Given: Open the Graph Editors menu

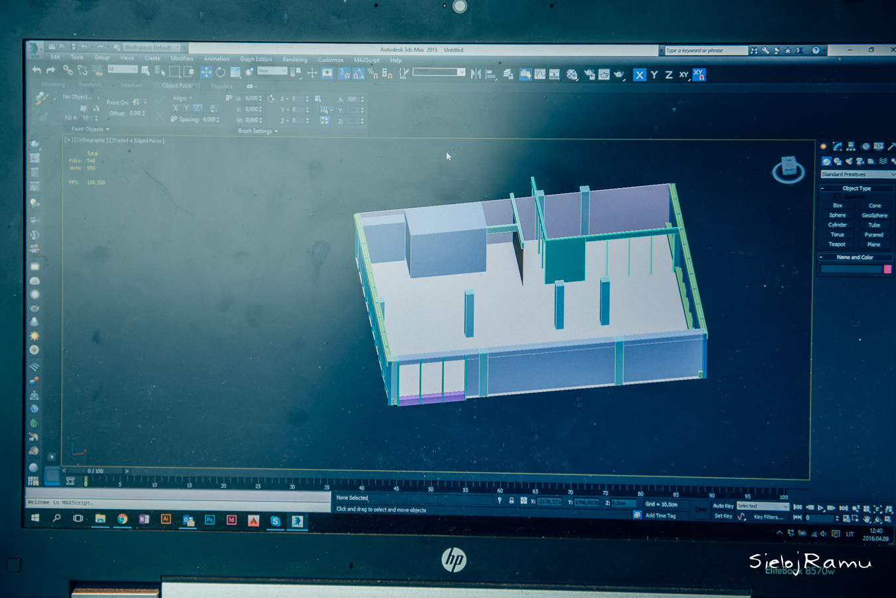Looking at the screenshot, I should pos(256,59).
